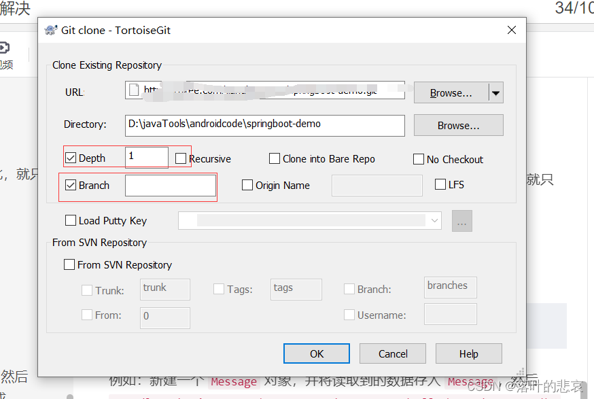
Task: Toggle the Username checkbox
Action: coord(349,315)
